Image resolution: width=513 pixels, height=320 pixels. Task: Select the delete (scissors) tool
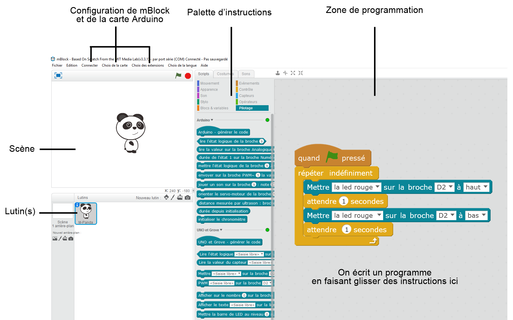pyautogui.click(x=285, y=73)
